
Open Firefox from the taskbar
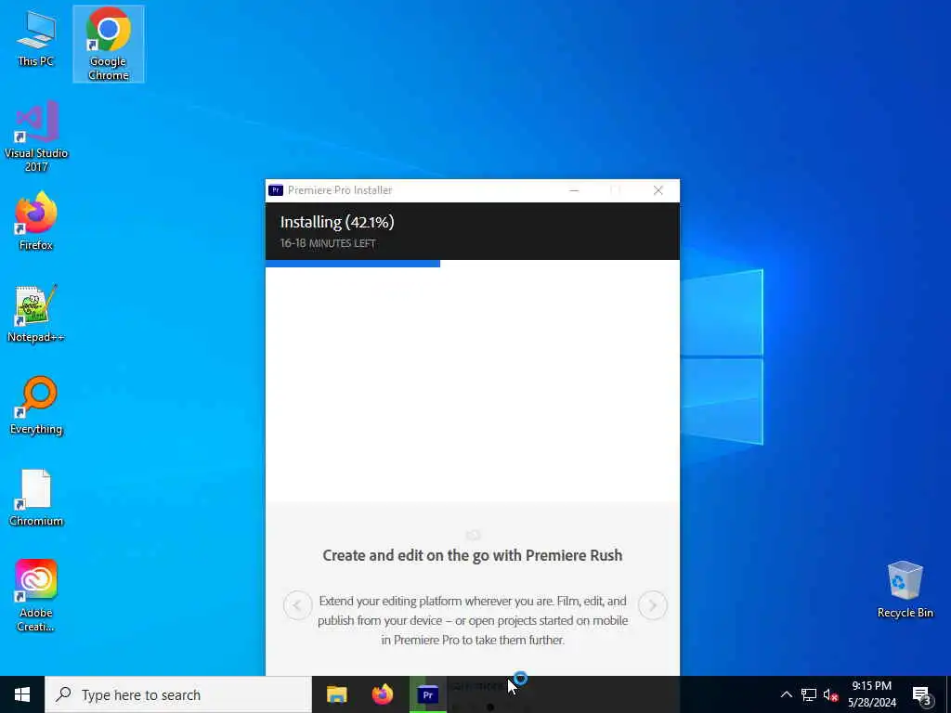click(382, 694)
